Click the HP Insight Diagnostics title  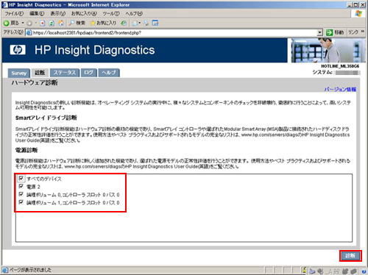[94, 50]
